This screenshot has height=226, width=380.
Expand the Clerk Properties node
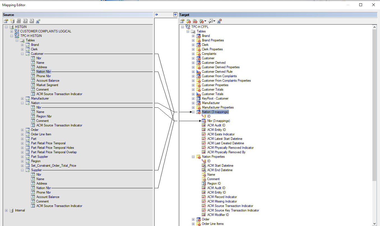point(193,49)
